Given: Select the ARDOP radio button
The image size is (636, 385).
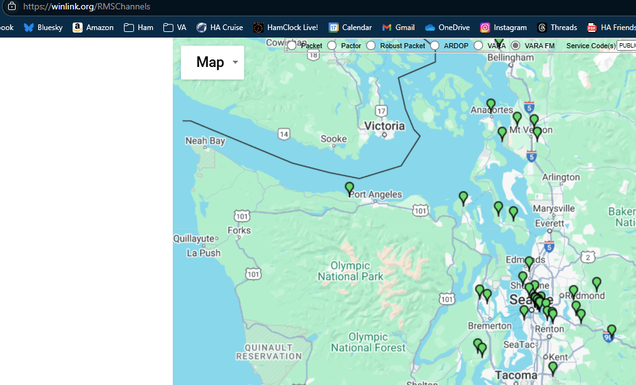Looking at the screenshot, I should (x=434, y=46).
